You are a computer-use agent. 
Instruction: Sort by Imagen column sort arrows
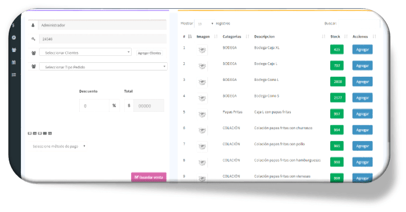point(216,37)
